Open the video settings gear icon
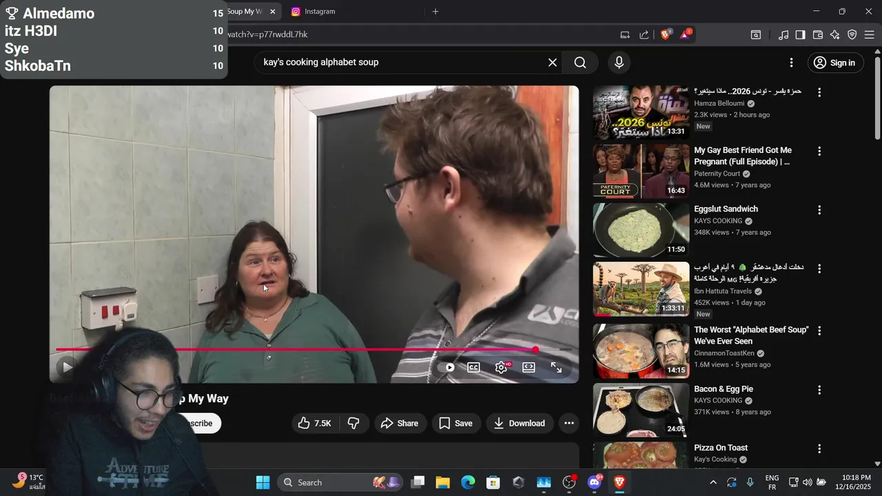This screenshot has height=496, width=882. pyautogui.click(x=502, y=367)
